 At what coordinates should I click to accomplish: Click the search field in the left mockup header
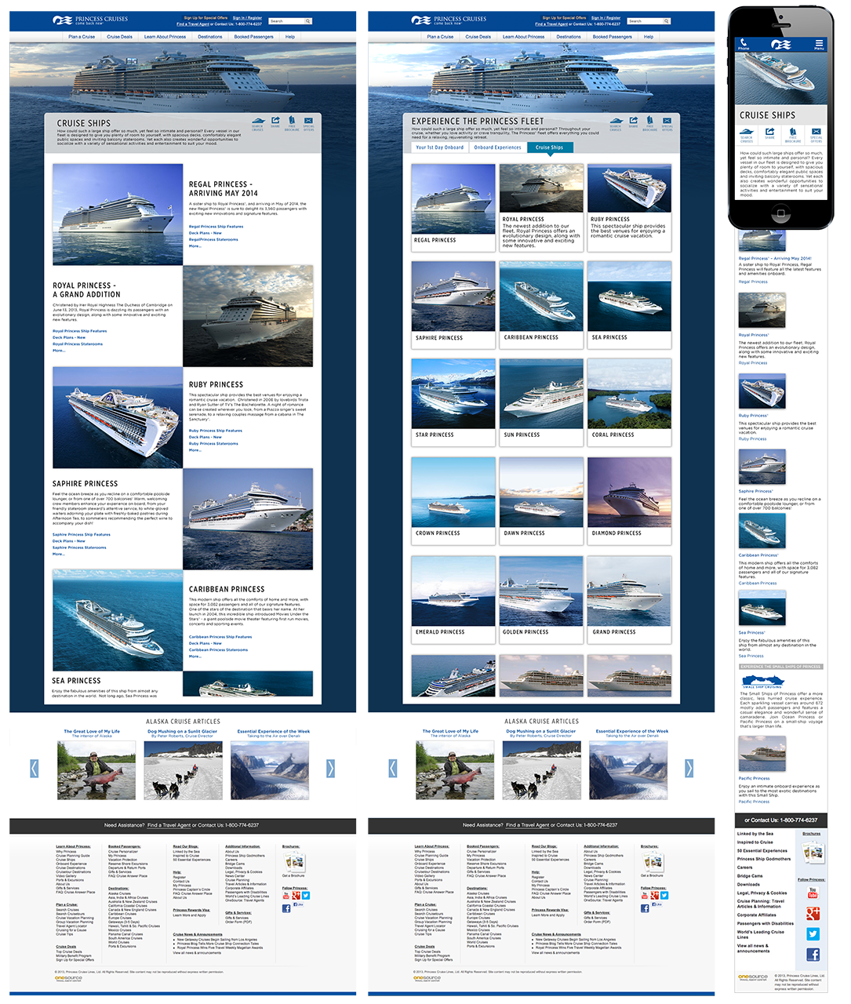[x=286, y=21]
